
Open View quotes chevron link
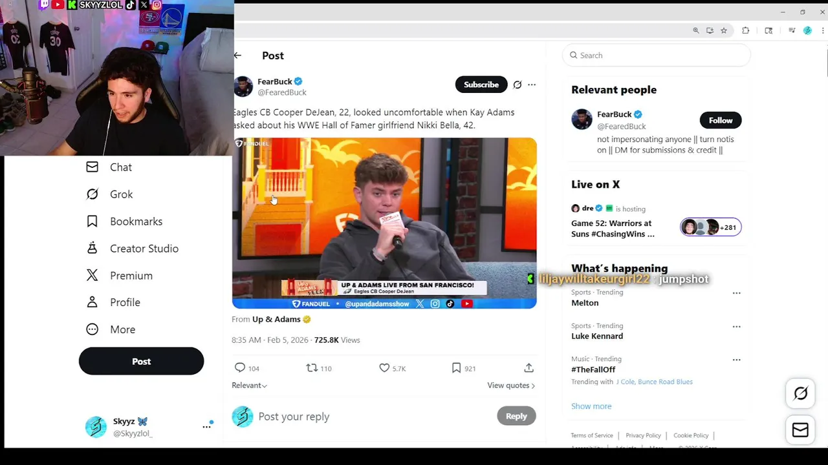[x=511, y=386]
